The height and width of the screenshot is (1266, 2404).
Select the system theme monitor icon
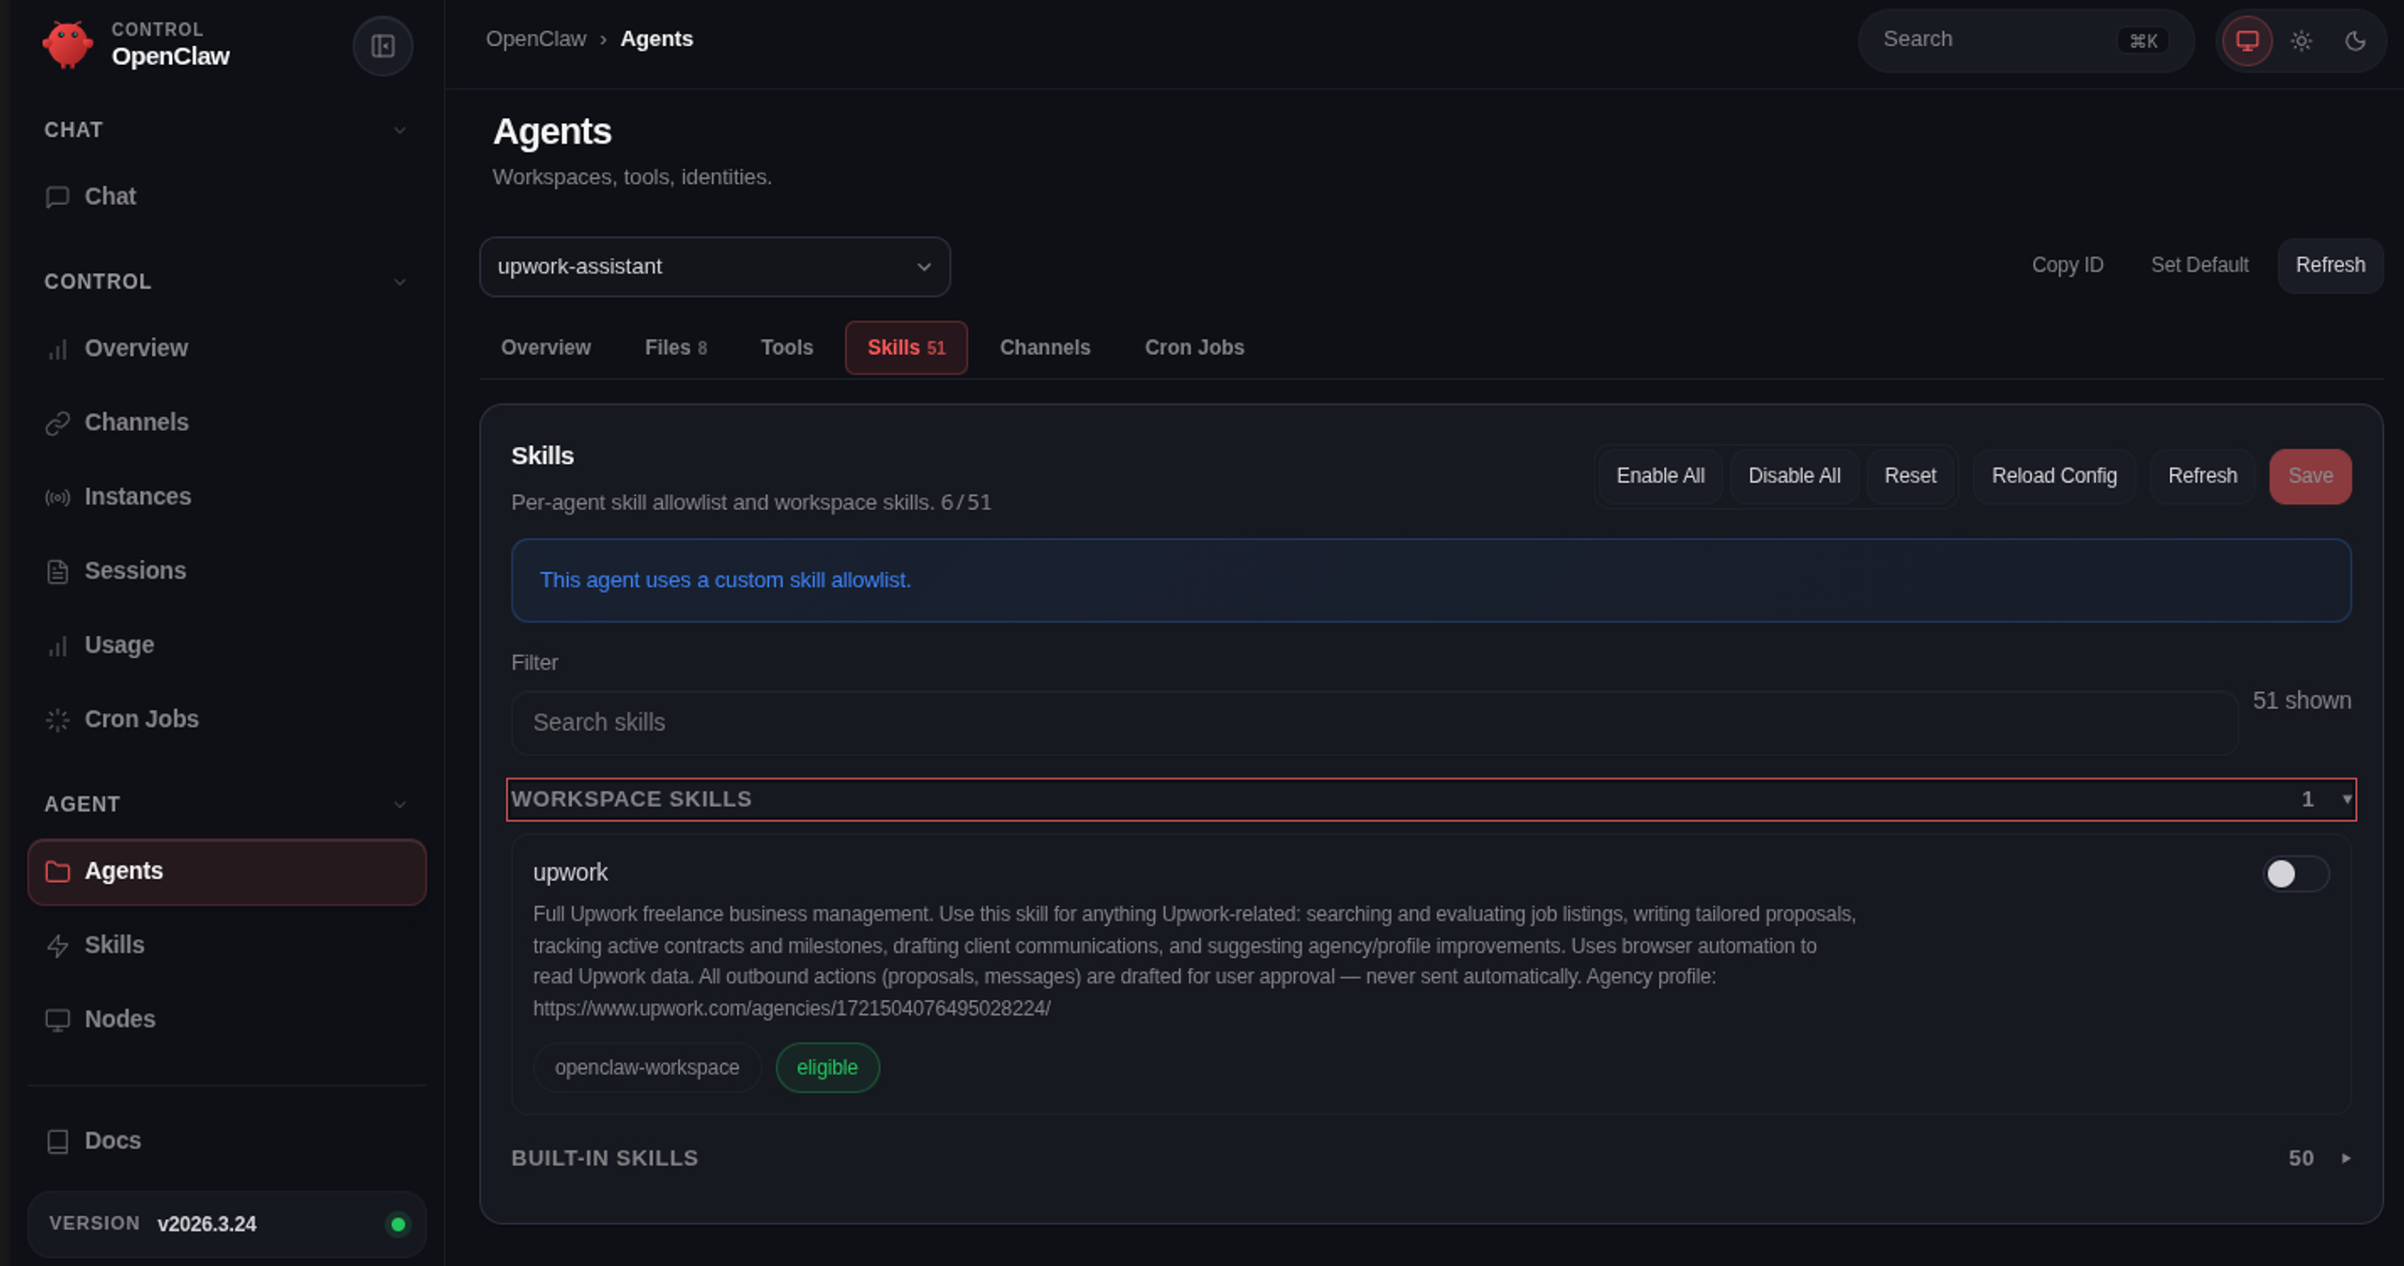[2247, 40]
